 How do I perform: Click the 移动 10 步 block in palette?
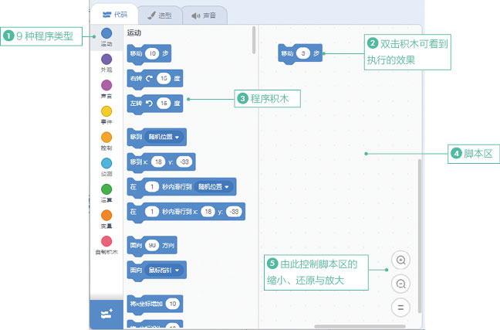pyautogui.click(x=149, y=54)
